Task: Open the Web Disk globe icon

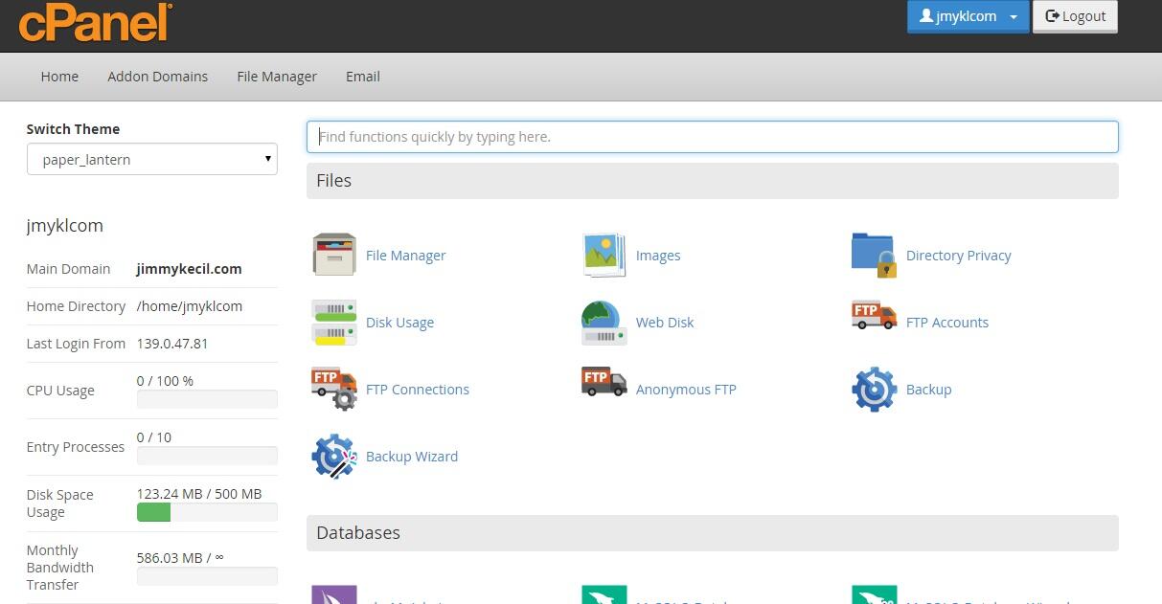Action: pos(604,322)
